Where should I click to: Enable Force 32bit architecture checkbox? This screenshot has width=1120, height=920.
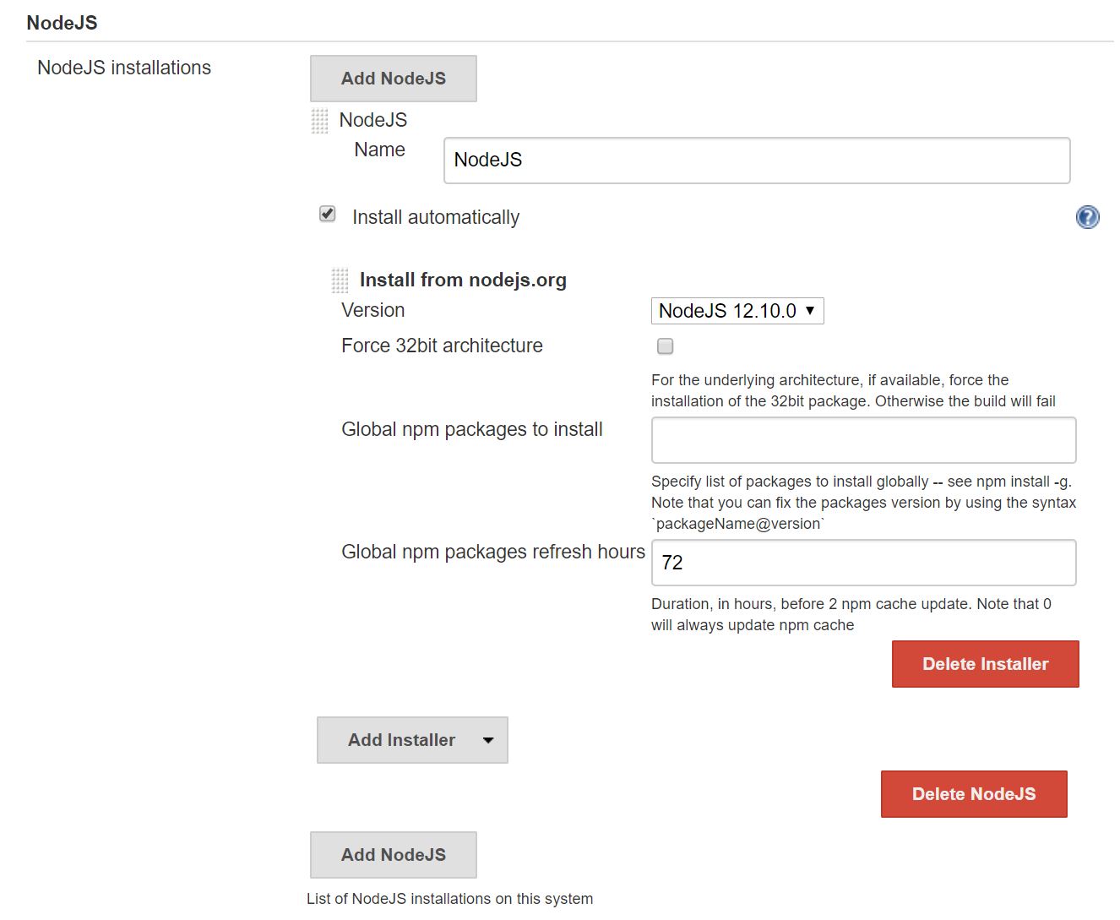pos(666,346)
